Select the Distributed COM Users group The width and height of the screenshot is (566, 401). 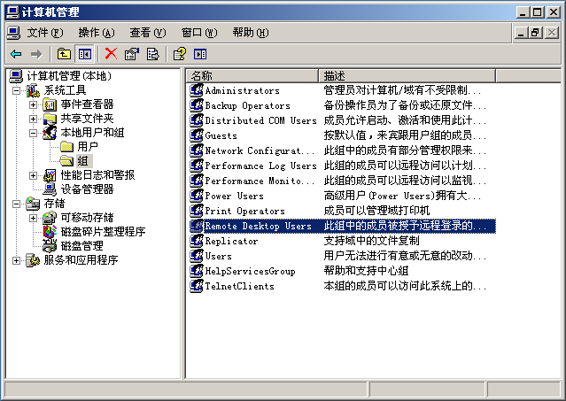coord(260,120)
